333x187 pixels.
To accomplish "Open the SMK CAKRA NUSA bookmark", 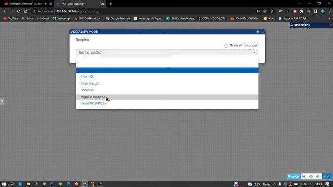I will click(x=88, y=19).
